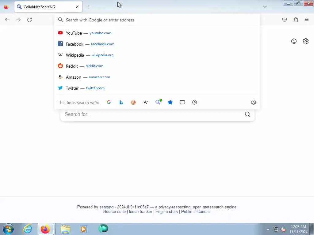Open the Firefox hamburger menu
Image resolution: width=314 pixels, height=235 pixels.
307,20
